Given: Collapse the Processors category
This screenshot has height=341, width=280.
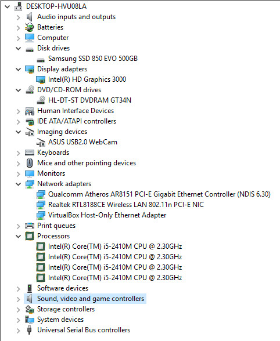Looking at the screenshot, I should pos(19,236).
